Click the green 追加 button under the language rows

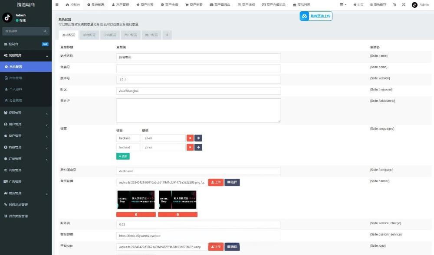(x=123, y=156)
